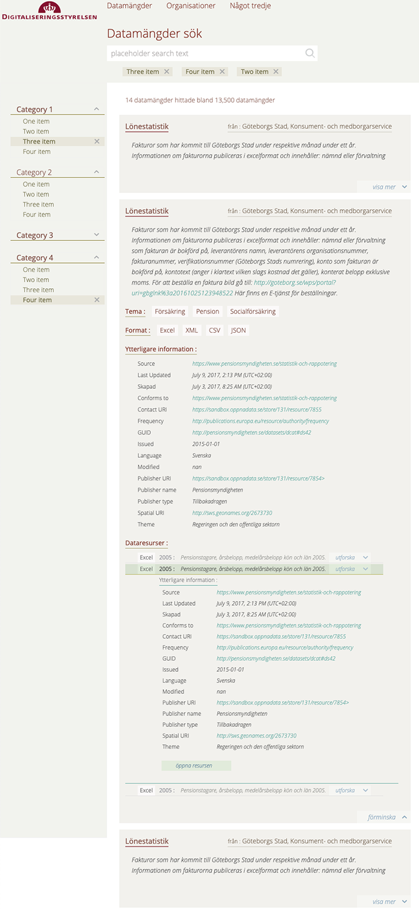This screenshot has height=915, width=419.
Task: Open the Datamängder menu item
Action: tap(129, 6)
